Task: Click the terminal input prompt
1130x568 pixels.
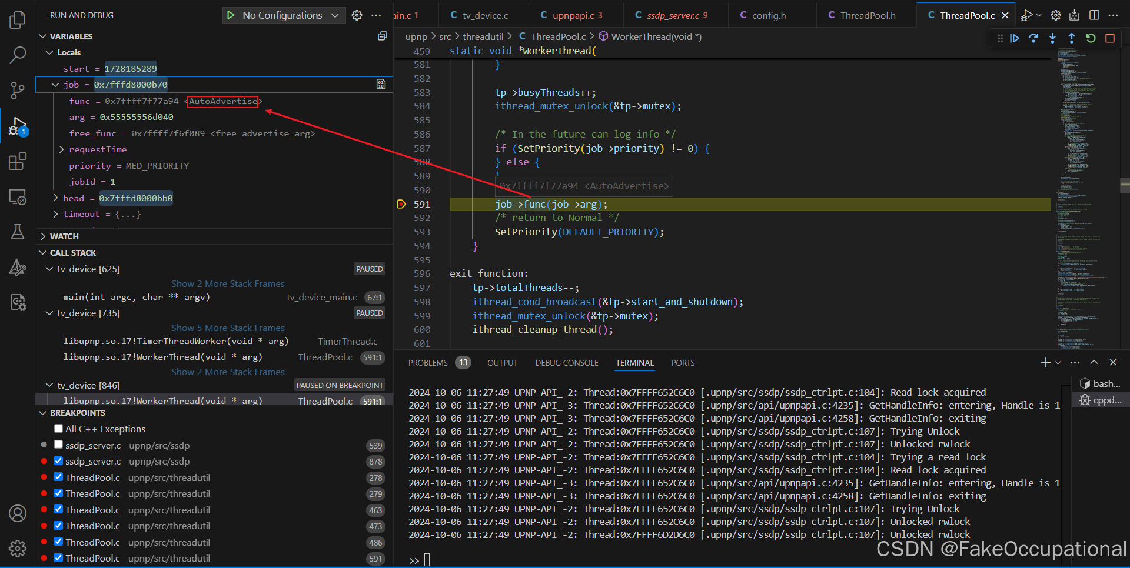Action: tap(428, 560)
